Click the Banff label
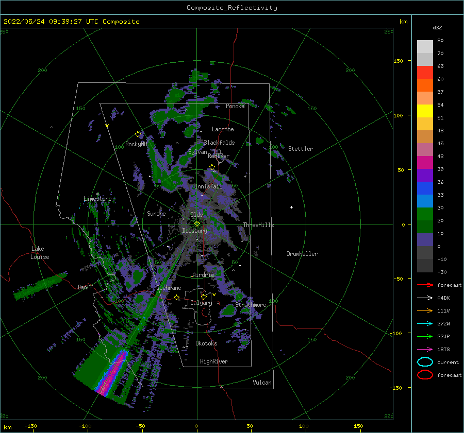The image size is (464, 433). point(85,287)
